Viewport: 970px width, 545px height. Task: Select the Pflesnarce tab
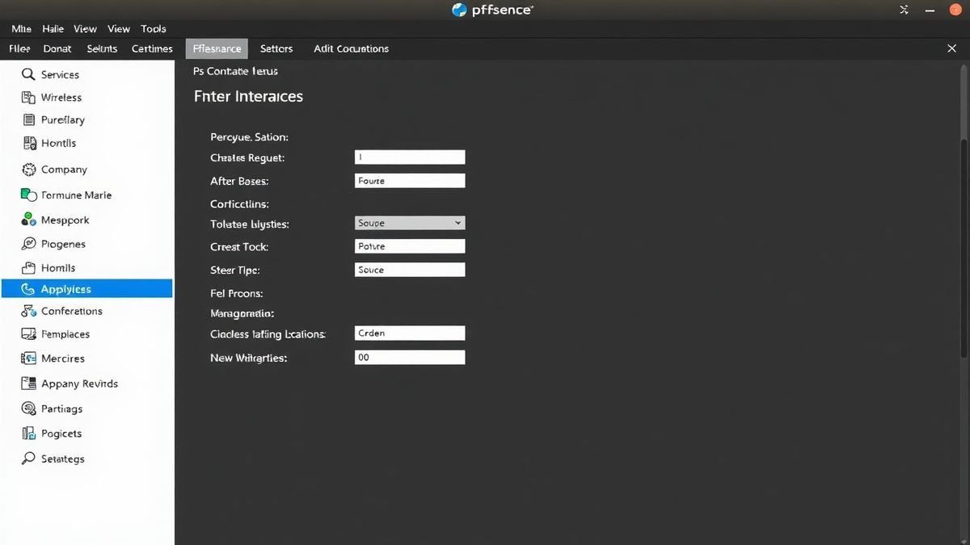pos(217,48)
